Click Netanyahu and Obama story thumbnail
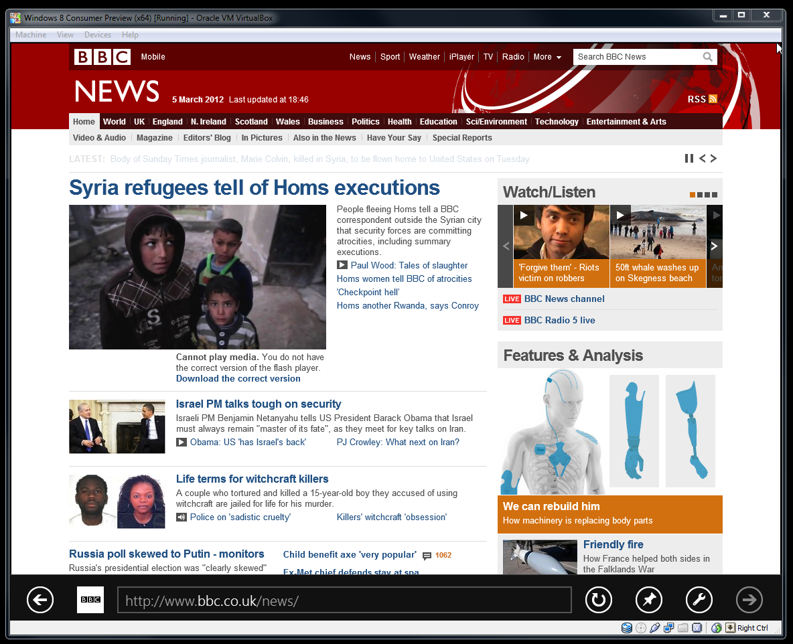Image resolution: width=793 pixels, height=644 pixels. click(117, 426)
